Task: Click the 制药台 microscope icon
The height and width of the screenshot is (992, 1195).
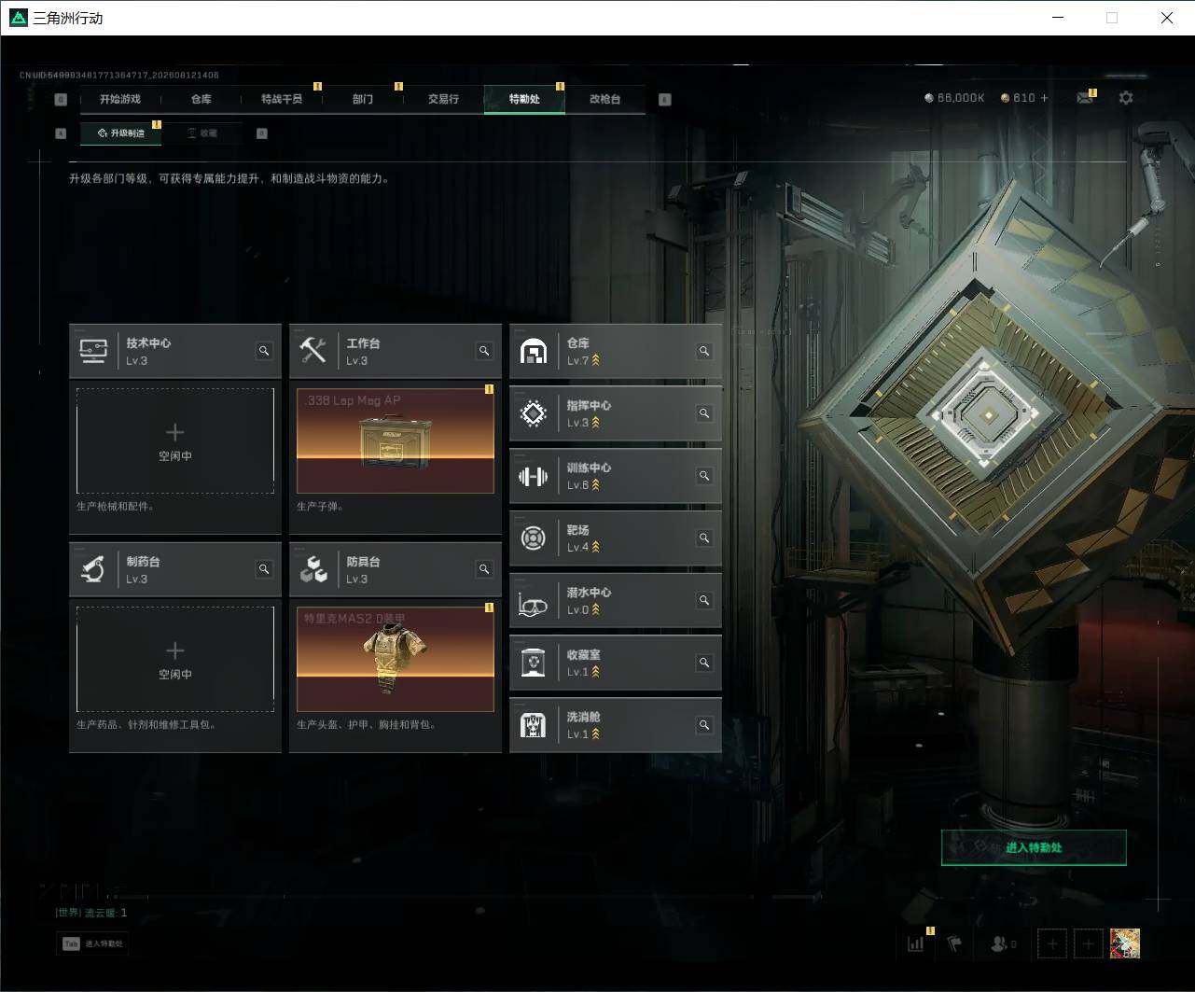Action: click(93, 569)
